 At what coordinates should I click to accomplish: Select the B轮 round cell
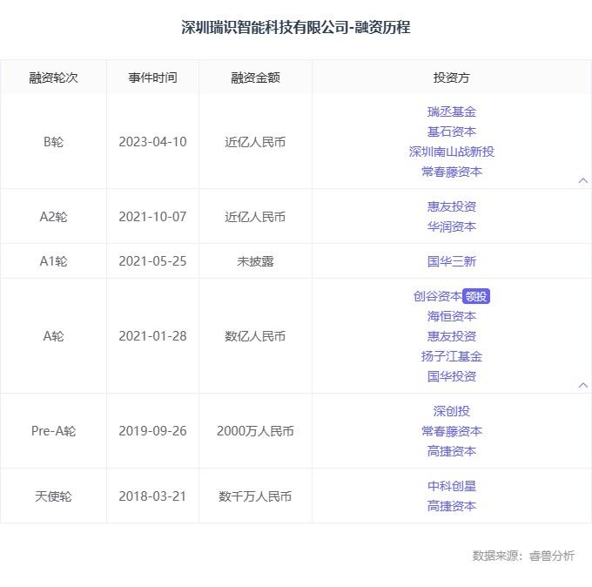[x=54, y=142]
